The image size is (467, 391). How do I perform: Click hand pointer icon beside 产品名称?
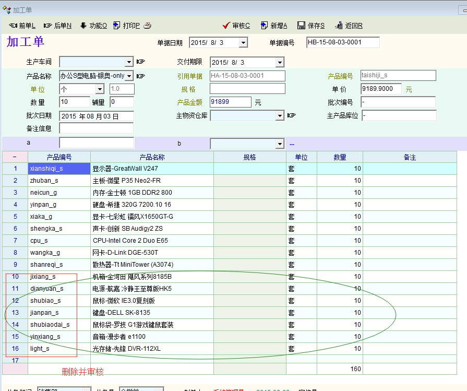pos(140,76)
